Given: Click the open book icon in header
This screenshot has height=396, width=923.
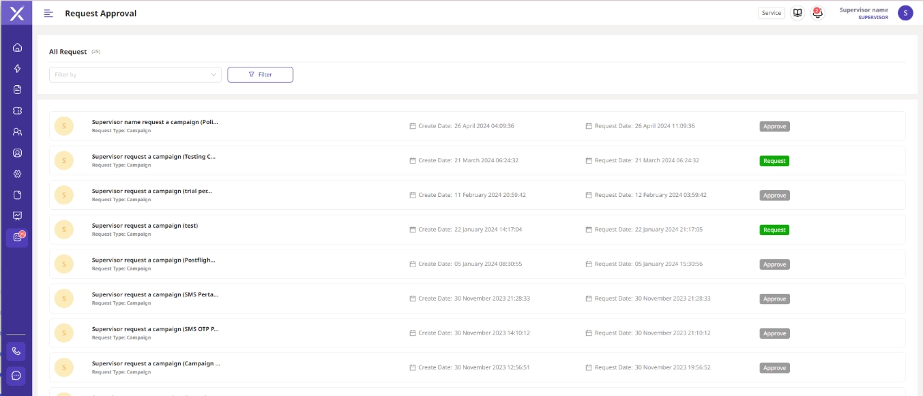Looking at the screenshot, I should (x=797, y=13).
